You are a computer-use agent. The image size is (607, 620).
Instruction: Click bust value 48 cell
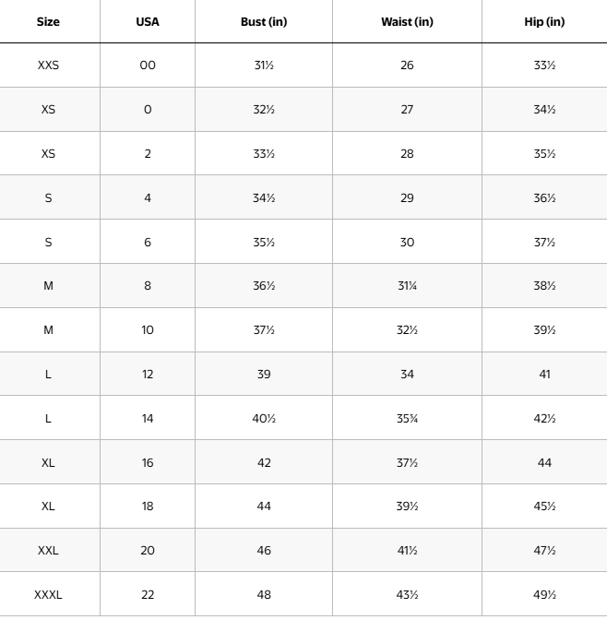(264, 594)
